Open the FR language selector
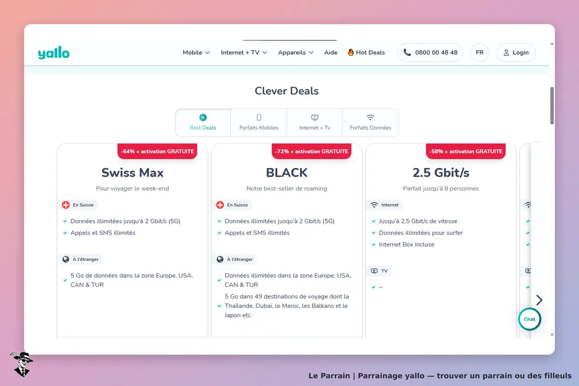This screenshot has width=579, height=386. (x=480, y=53)
